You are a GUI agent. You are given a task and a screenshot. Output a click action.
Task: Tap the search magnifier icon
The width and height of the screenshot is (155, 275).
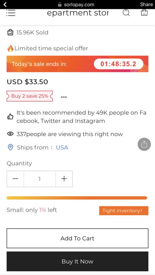[x=126, y=13]
